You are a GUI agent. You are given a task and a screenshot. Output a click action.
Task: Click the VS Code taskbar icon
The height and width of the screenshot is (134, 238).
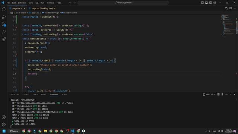pos(73,131)
